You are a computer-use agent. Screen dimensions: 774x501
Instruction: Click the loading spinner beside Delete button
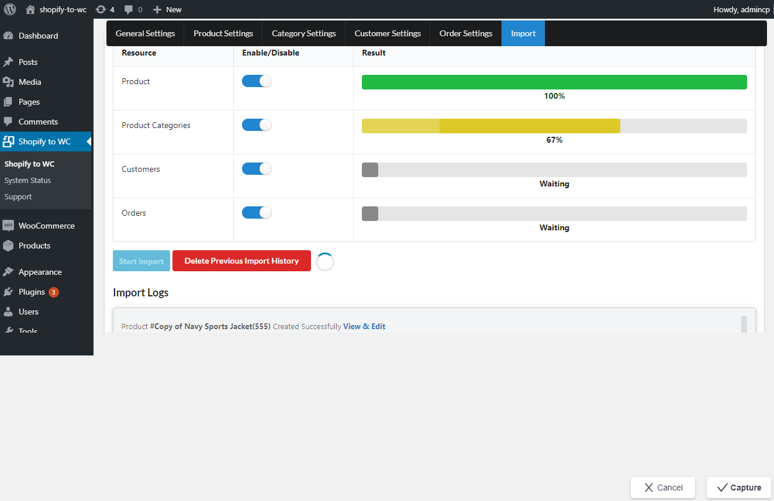tap(325, 262)
